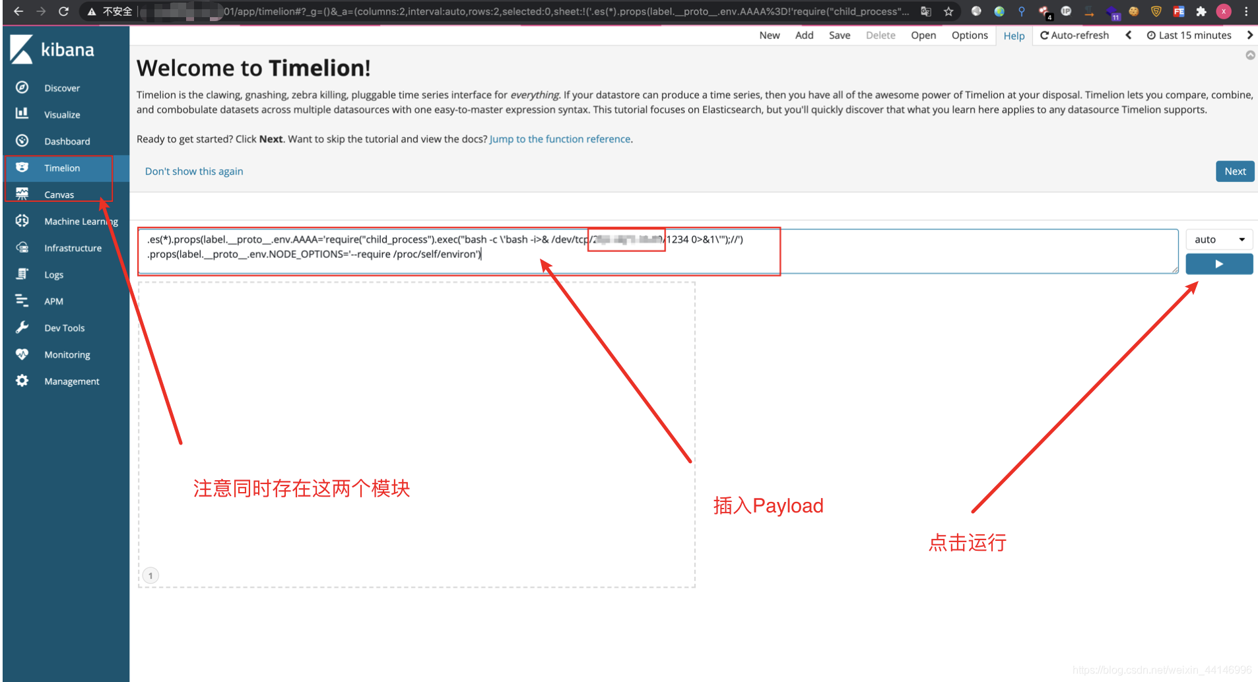Open Visualize bar chart icon
Image resolution: width=1258 pixels, height=682 pixels.
click(22, 114)
